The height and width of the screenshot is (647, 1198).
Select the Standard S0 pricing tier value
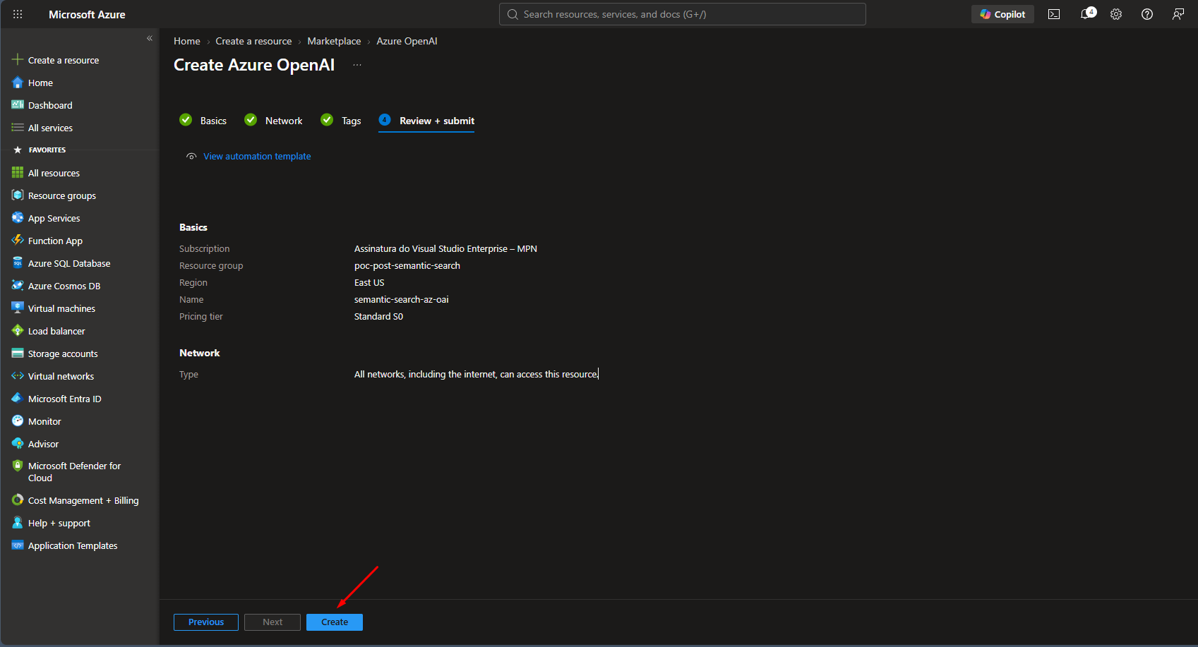[378, 316]
